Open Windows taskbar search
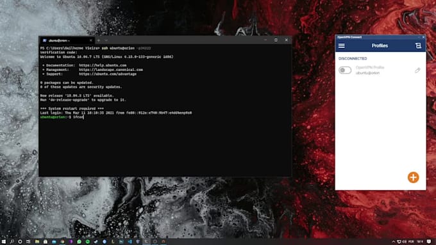 pyautogui.click(x=12, y=242)
